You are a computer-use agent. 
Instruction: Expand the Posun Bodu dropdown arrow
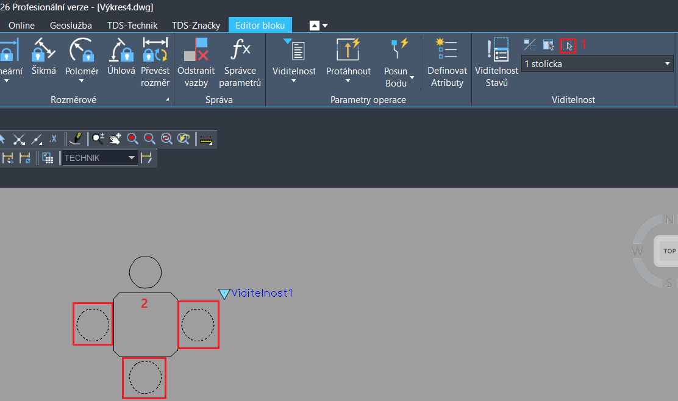tap(412, 78)
